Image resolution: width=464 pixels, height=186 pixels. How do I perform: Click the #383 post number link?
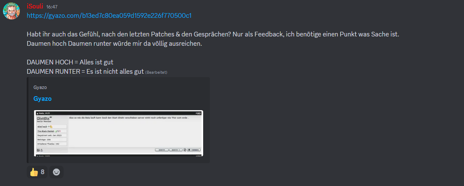click(198, 113)
